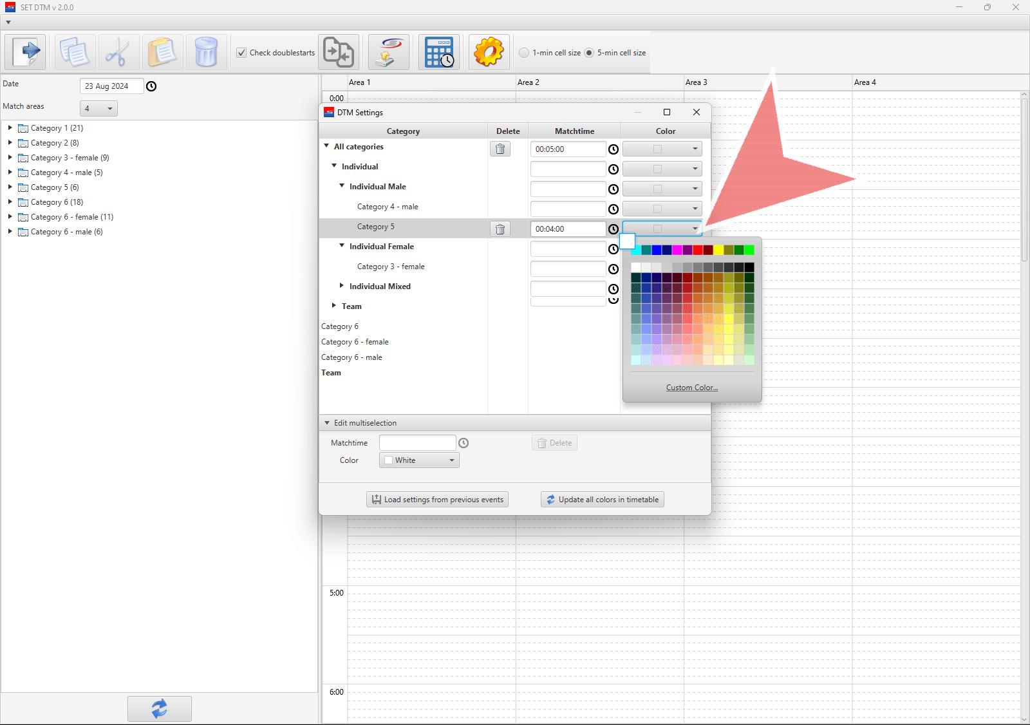This screenshot has height=725, width=1030.
Task: Expand Category 3 - female tree node
Action: 10,157
